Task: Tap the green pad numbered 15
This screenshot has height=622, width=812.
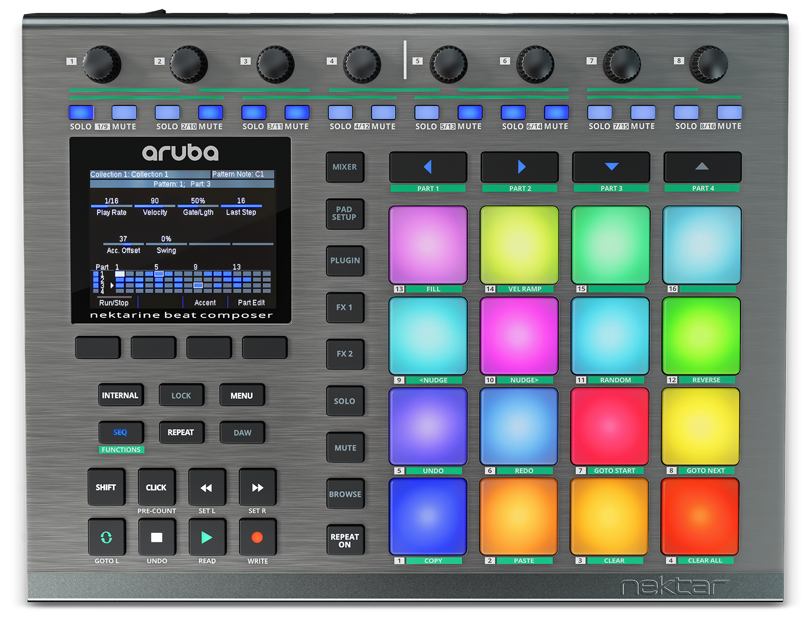Action: coord(611,245)
